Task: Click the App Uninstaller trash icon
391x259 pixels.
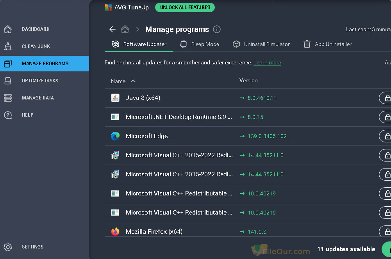Action: [x=307, y=44]
